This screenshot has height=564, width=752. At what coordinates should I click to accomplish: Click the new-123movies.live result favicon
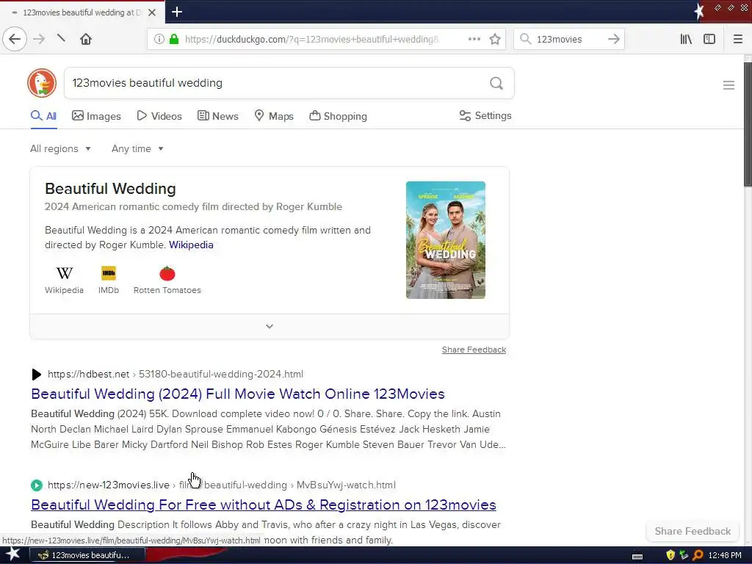point(37,485)
